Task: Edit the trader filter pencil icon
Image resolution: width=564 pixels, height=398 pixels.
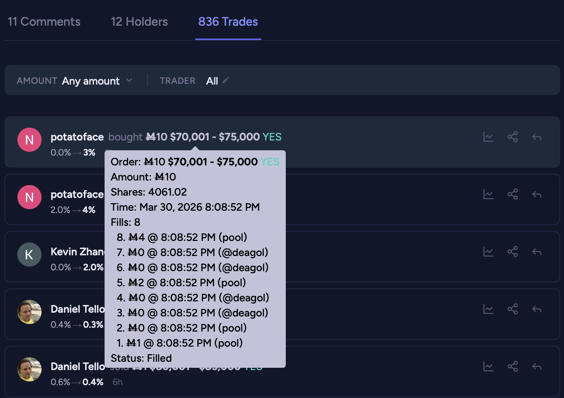Action: coord(226,80)
